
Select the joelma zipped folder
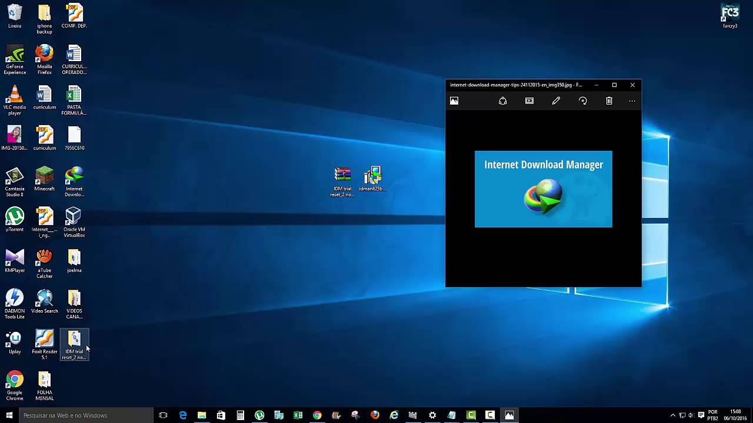74,261
